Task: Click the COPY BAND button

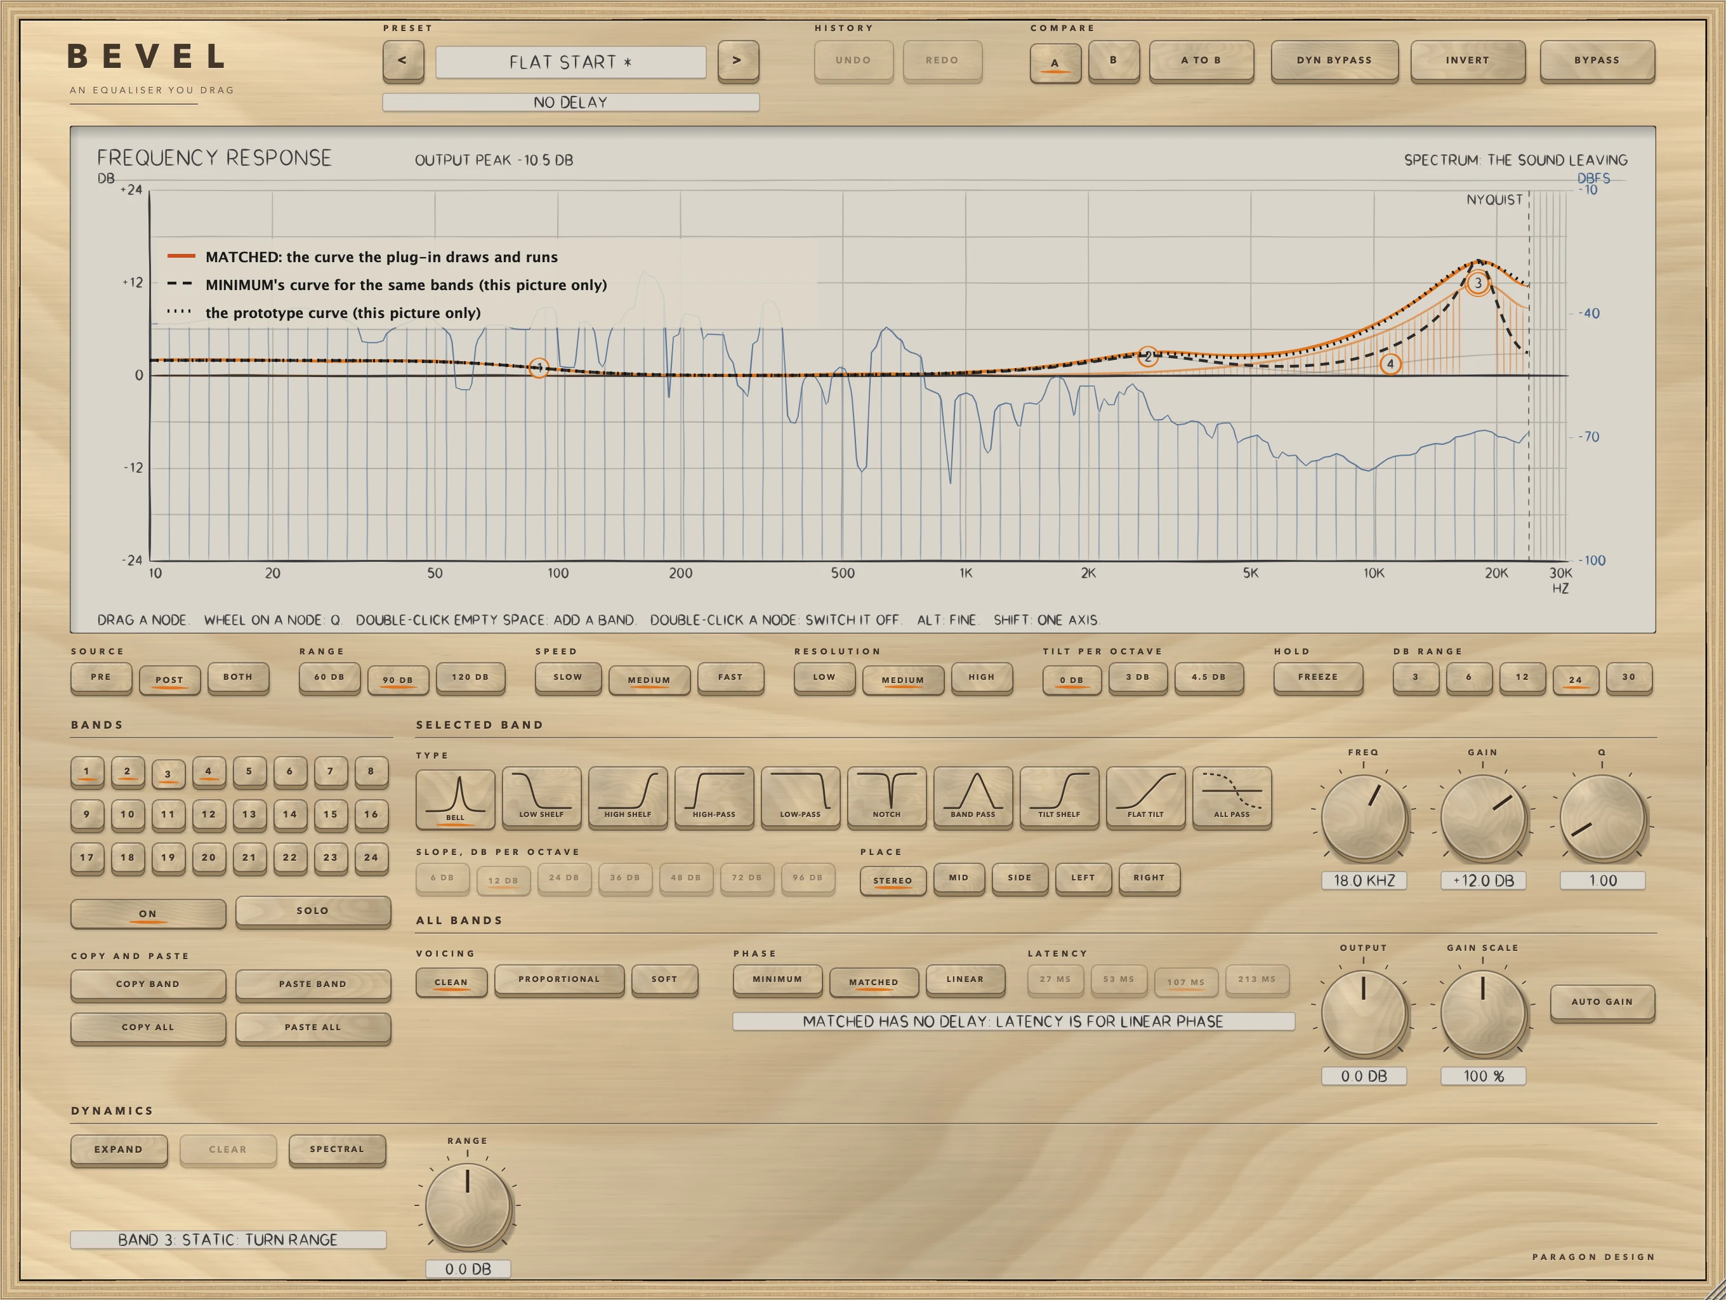Action: [x=148, y=985]
